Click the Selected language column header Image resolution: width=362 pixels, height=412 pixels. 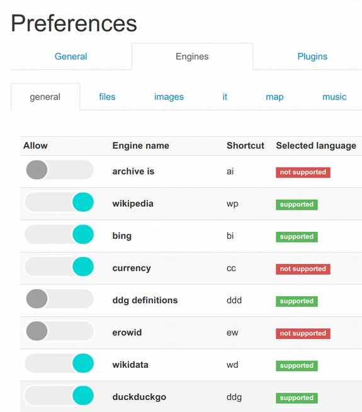pyautogui.click(x=316, y=146)
